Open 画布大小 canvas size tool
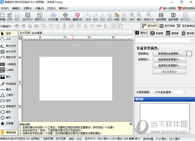The height and width of the screenshot is (141, 195). (40, 17)
